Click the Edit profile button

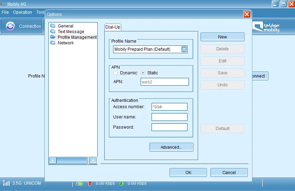[x=222, y=61]
